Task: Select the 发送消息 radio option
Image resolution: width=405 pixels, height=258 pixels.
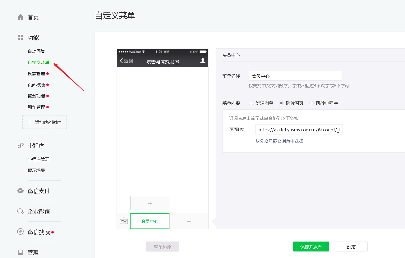Action: [x=251, y=103]
